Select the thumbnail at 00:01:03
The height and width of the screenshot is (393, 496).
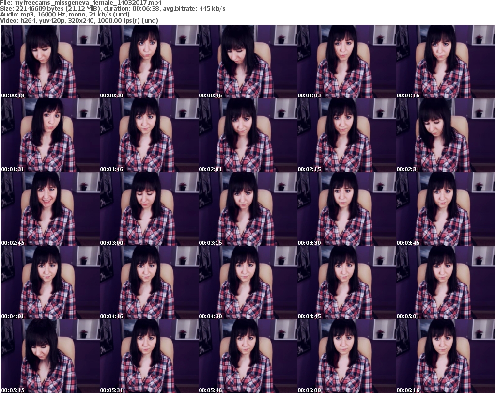tap(347, 62)
